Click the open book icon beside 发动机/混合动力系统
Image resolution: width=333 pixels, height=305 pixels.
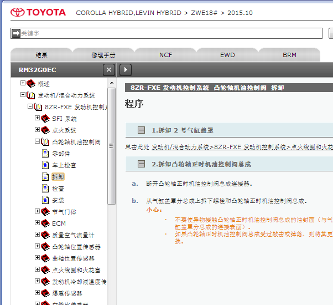tap(31, 95)
